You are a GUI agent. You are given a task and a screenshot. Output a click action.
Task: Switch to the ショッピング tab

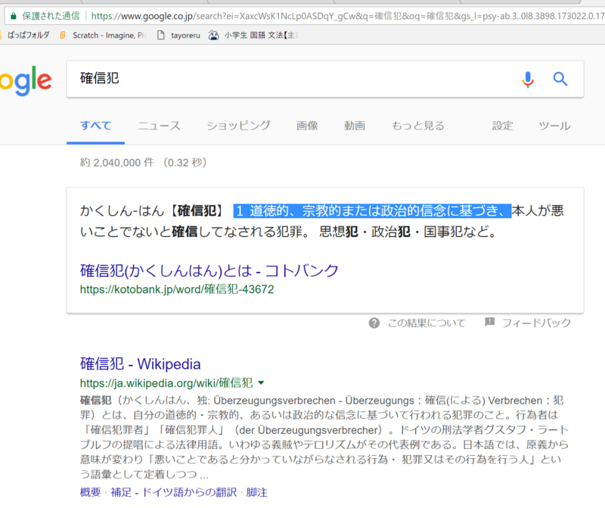tap(238, 126)
